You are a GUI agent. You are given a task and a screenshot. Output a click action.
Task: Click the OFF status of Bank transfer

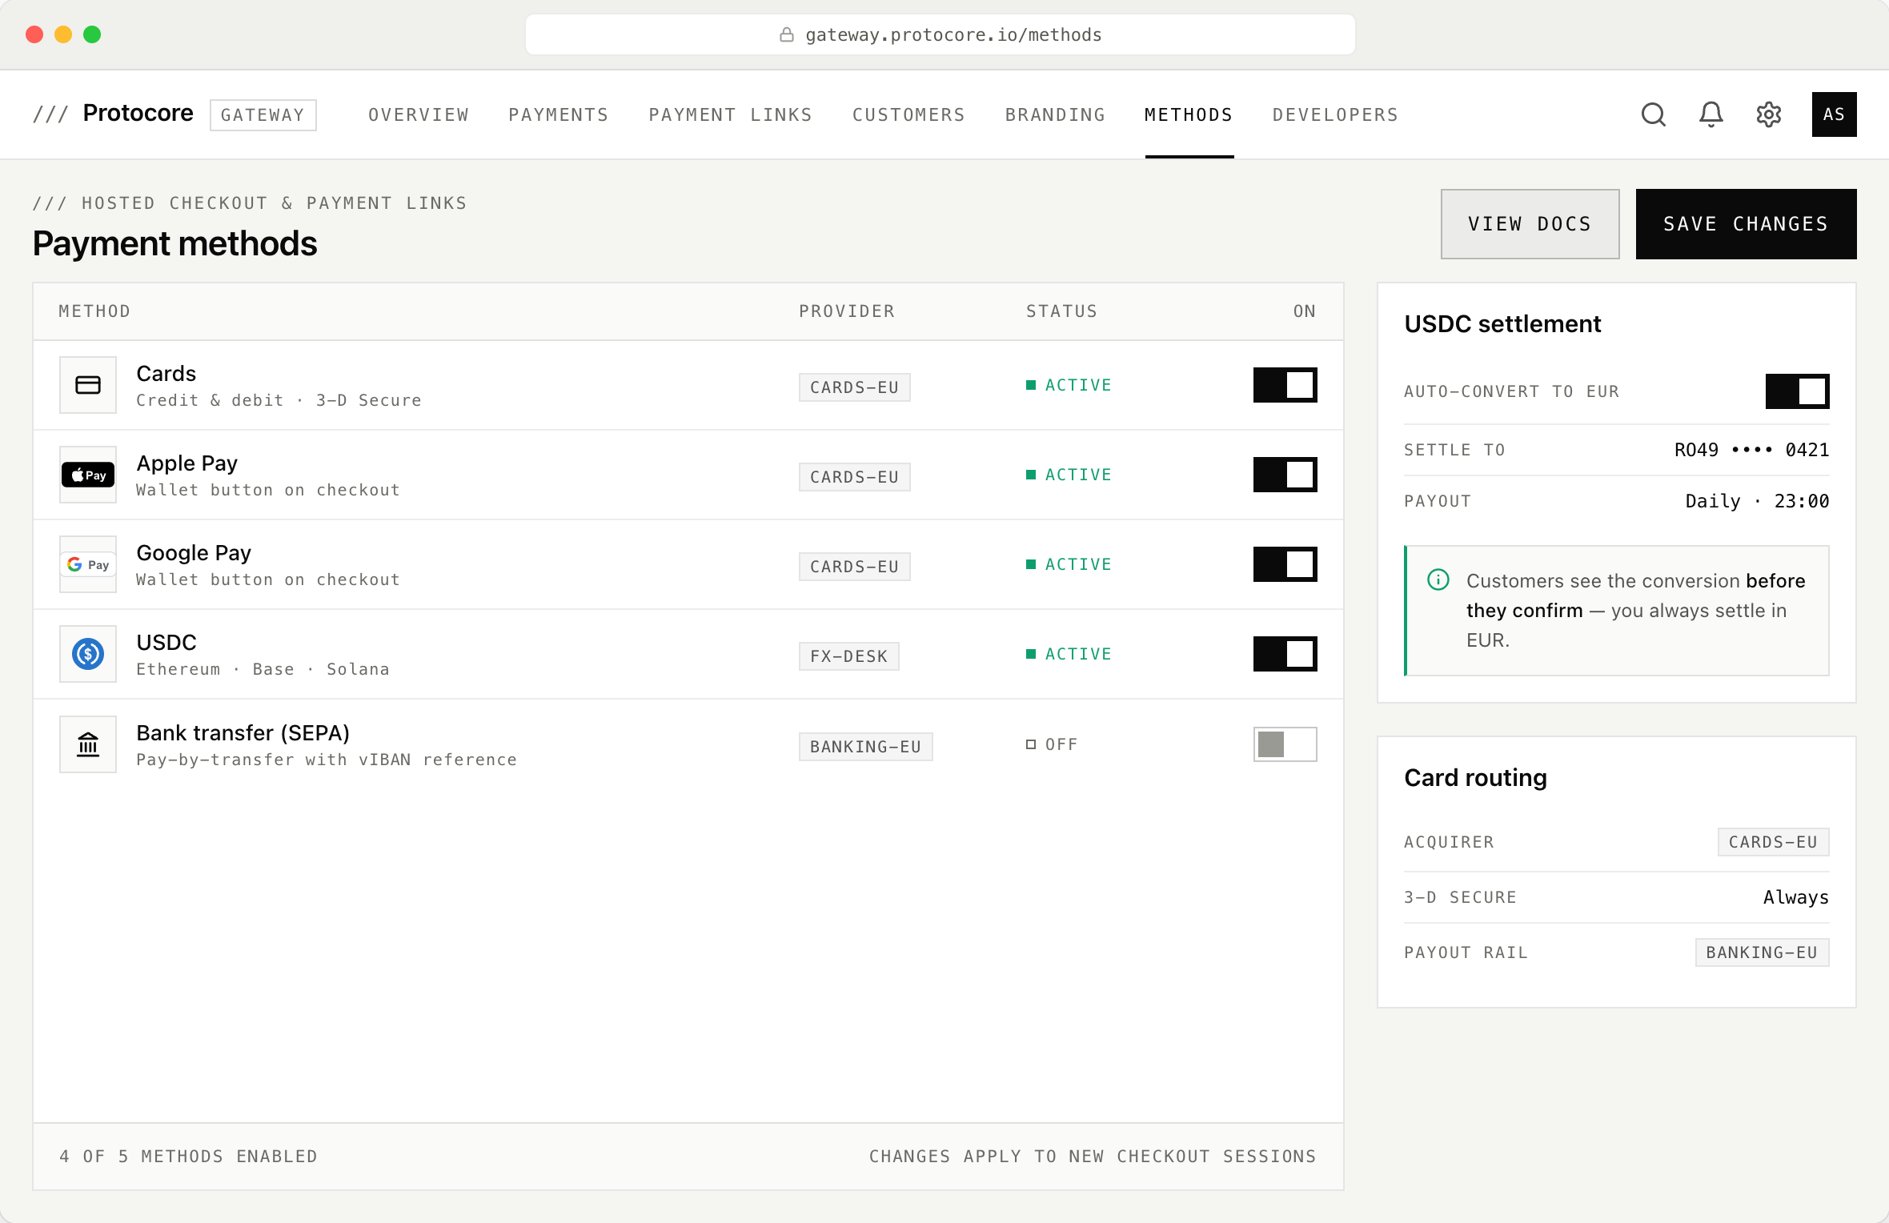[x=1052, y=744]
